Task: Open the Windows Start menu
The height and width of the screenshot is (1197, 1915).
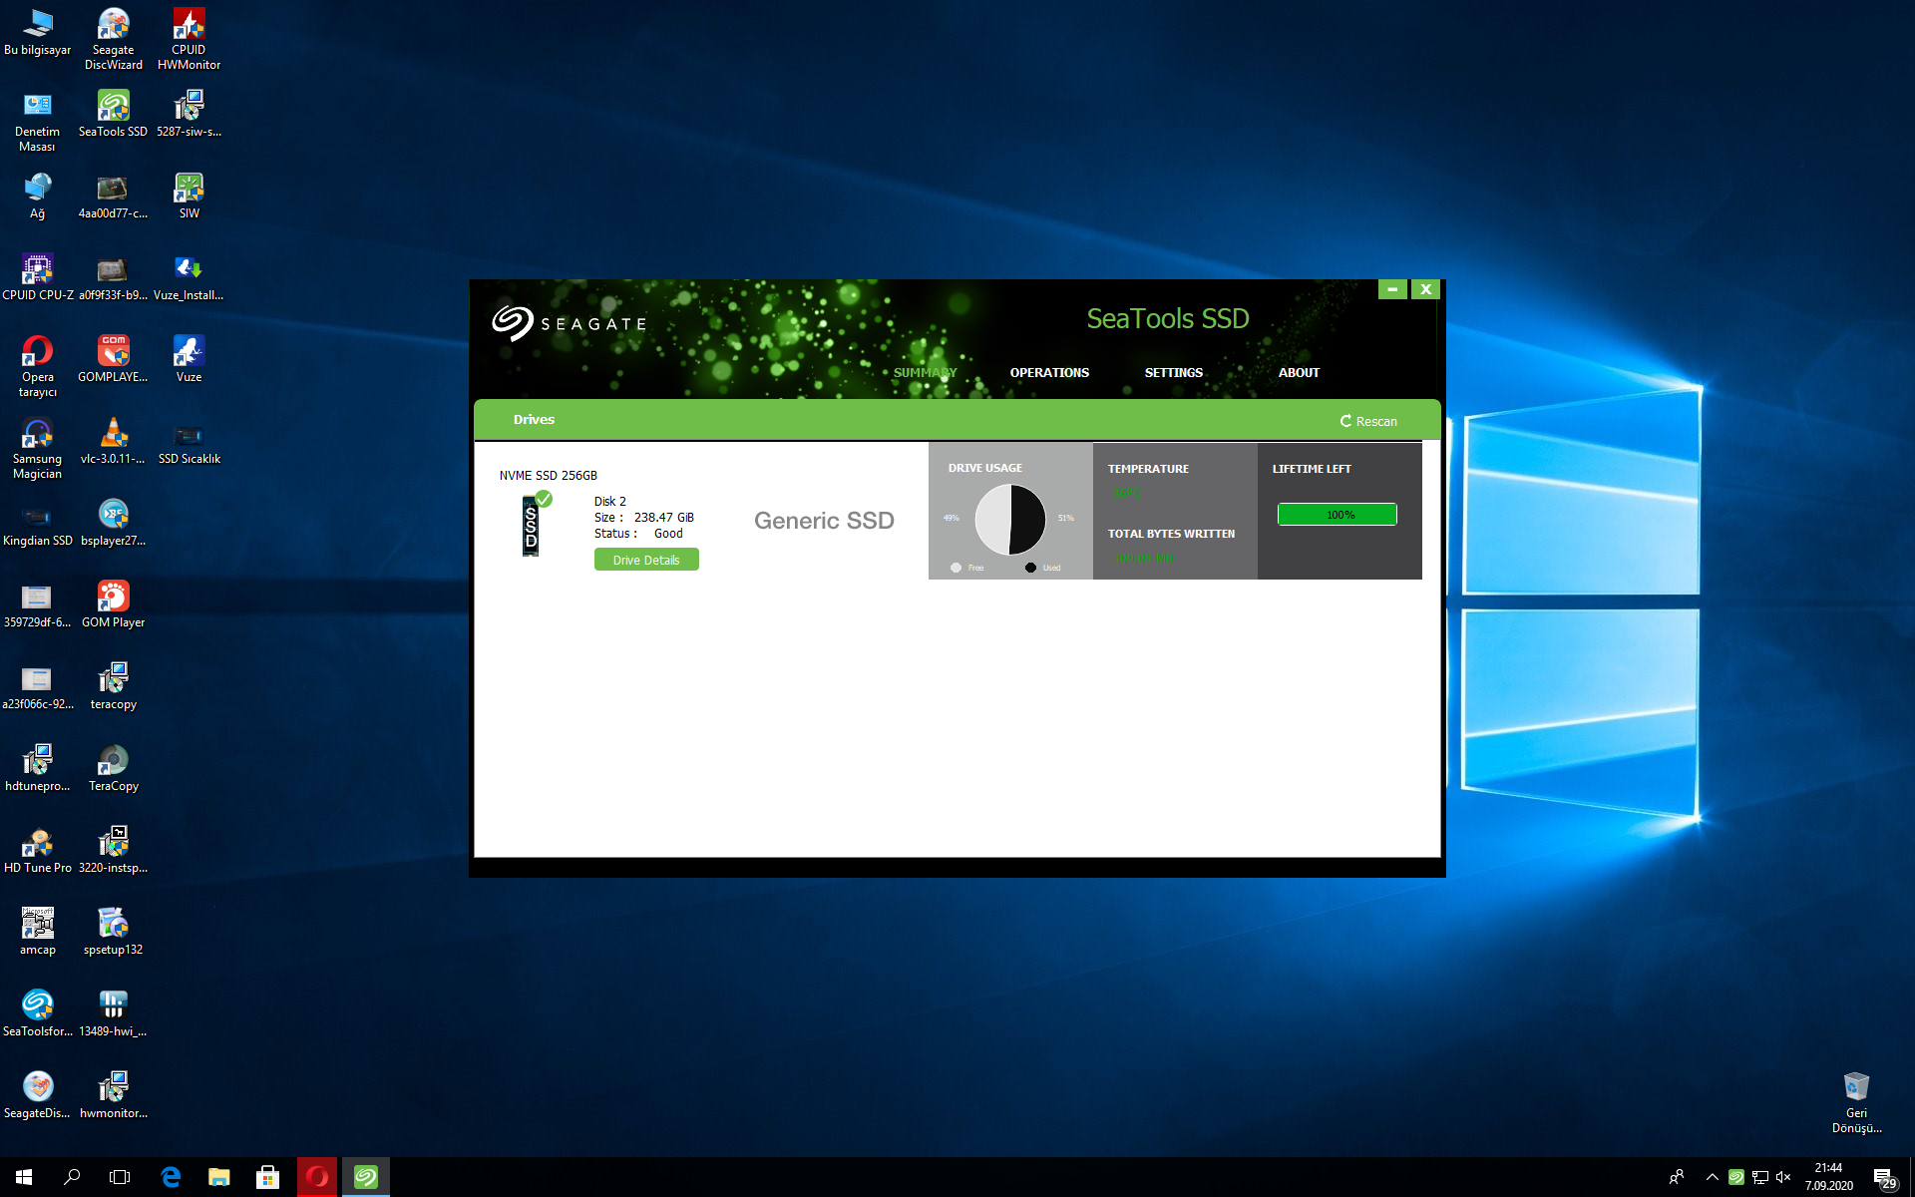Action: coord(24,1177)
